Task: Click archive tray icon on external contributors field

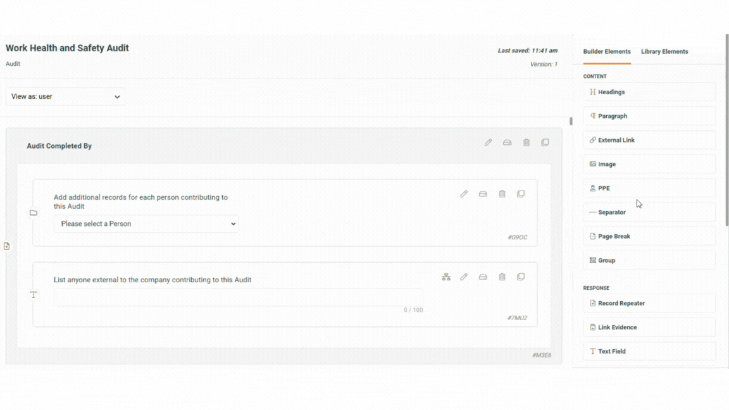Action: [483, 277]
